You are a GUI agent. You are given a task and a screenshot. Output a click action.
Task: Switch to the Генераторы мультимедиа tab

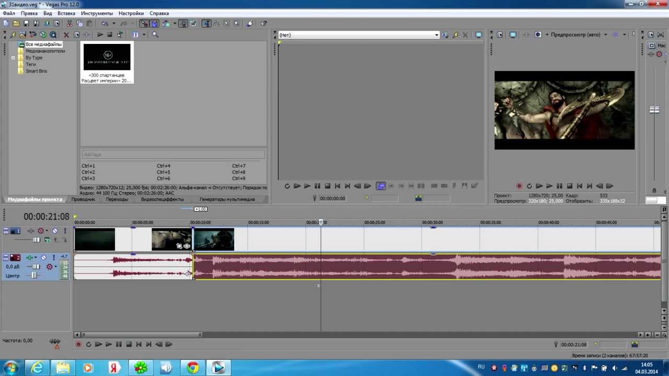tap(227, 199)
